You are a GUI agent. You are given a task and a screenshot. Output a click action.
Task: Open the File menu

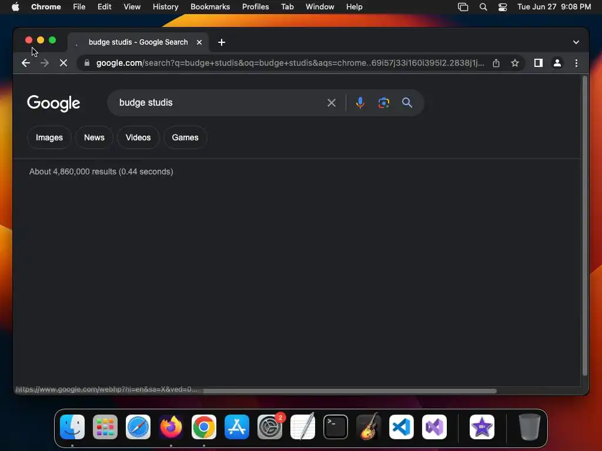tap(79, 7)
